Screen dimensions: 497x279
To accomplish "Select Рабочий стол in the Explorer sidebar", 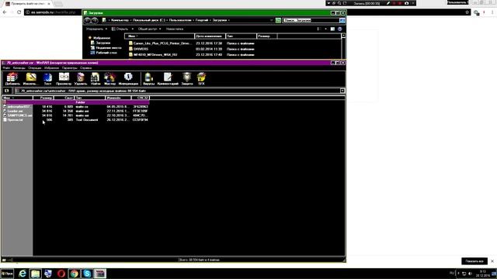I will [x=106, y=53].
